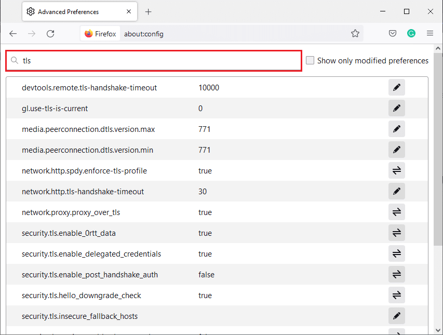Save page to Pocket

coord(393,34)
